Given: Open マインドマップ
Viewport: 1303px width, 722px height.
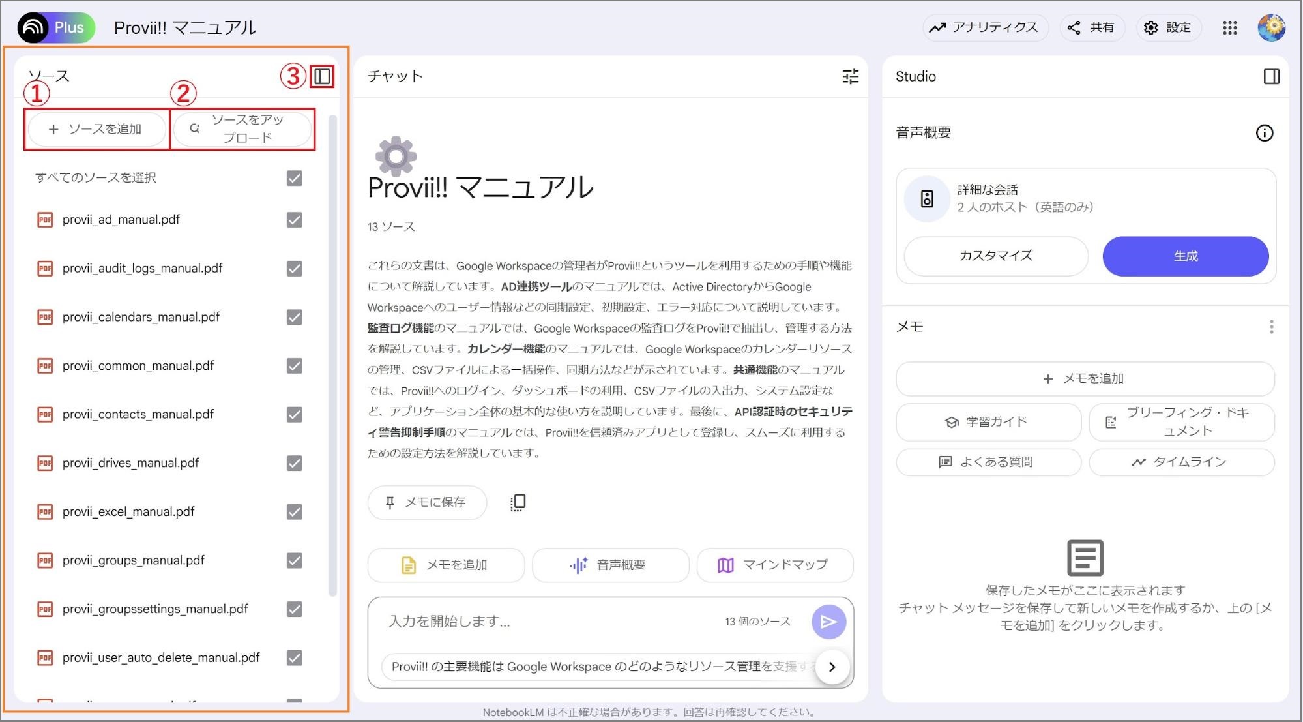Looking at the screenshot, I should pos(775,565).
